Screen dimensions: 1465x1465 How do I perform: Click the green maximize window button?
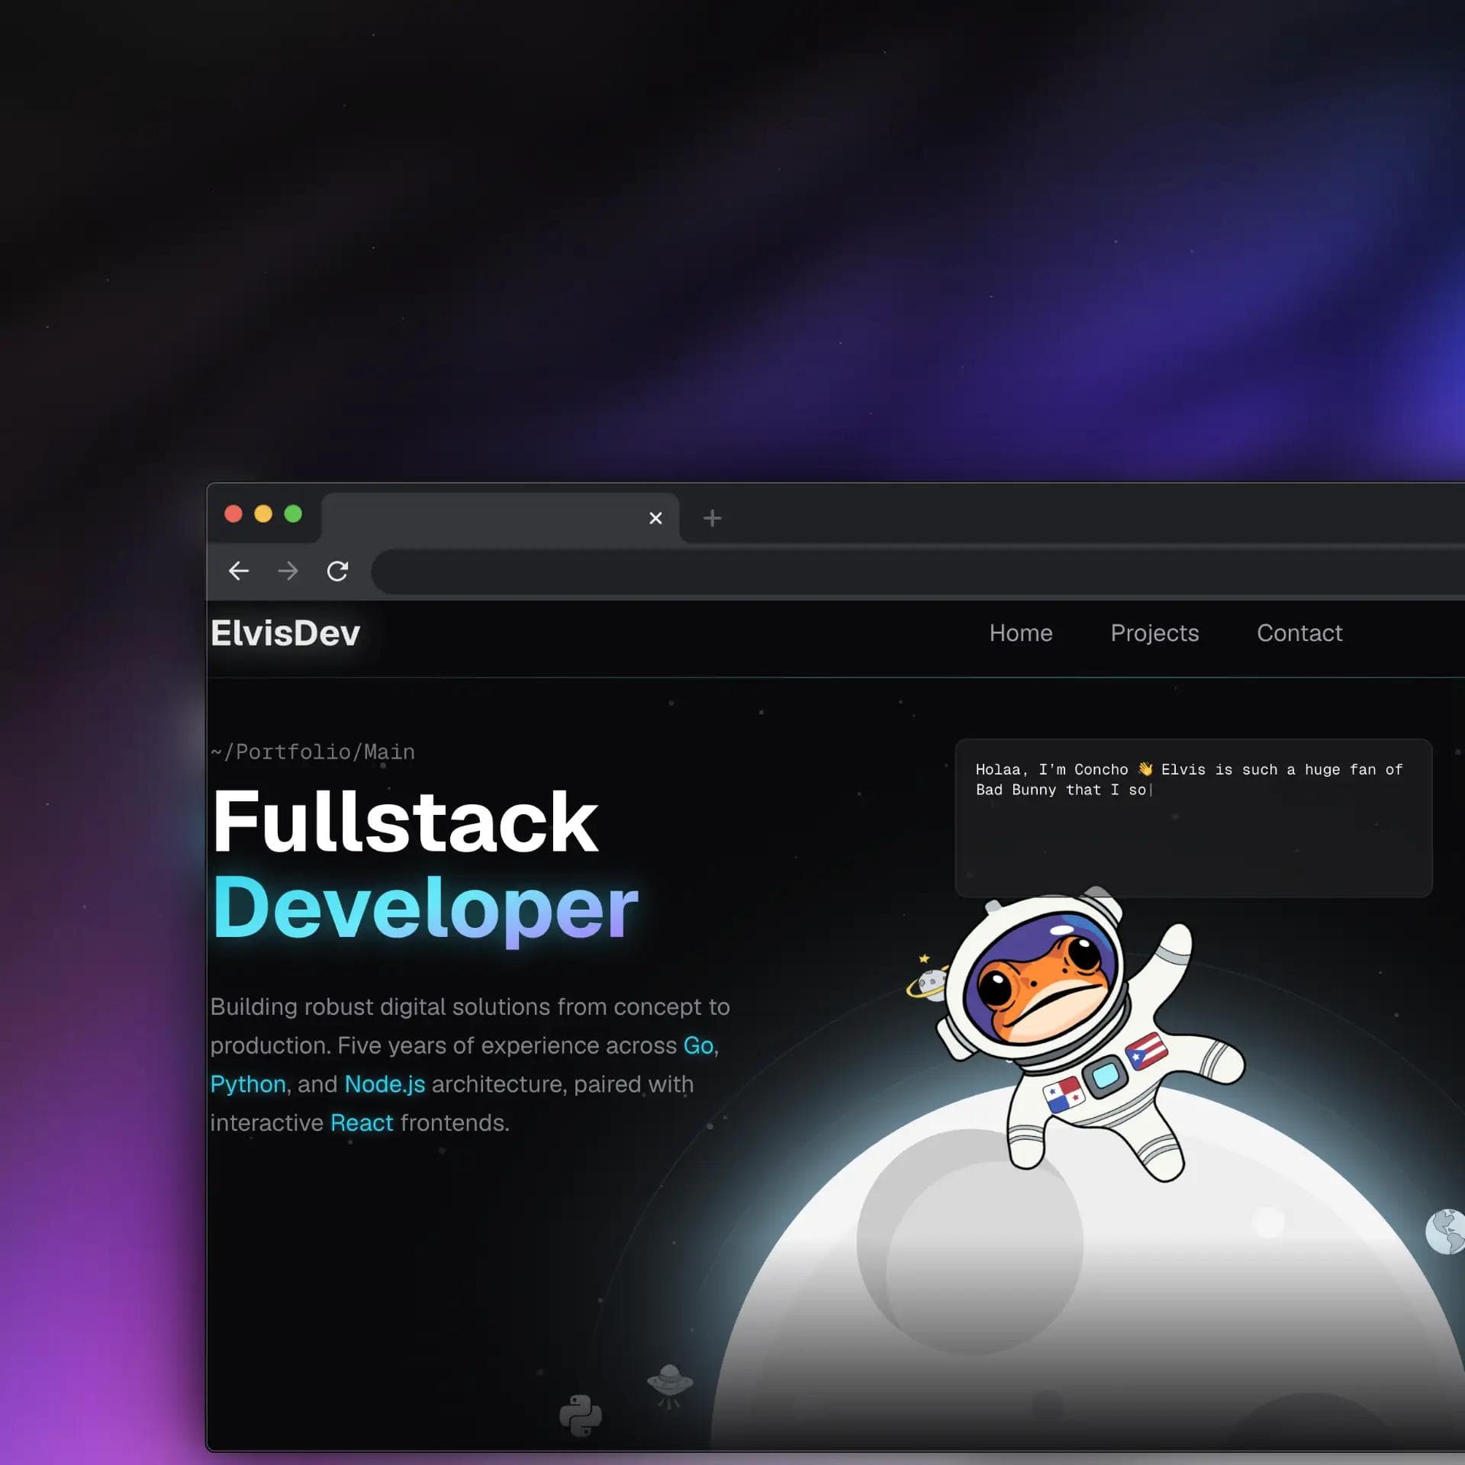(293, 514)
